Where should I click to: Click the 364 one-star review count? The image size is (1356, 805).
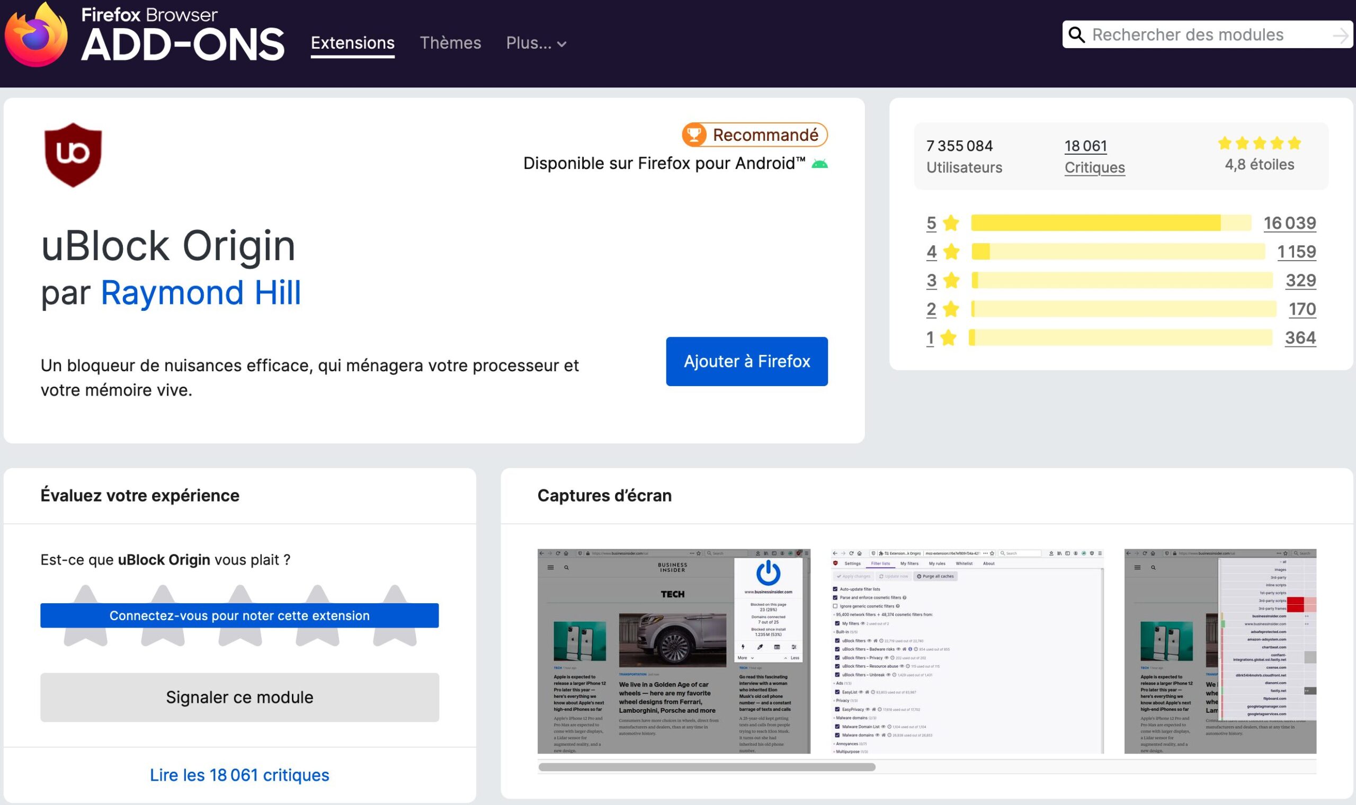point(1301,338)
